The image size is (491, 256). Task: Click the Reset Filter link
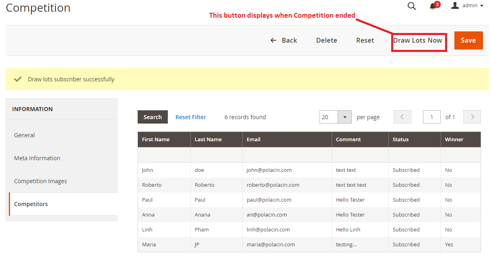(x=191, y=117)
